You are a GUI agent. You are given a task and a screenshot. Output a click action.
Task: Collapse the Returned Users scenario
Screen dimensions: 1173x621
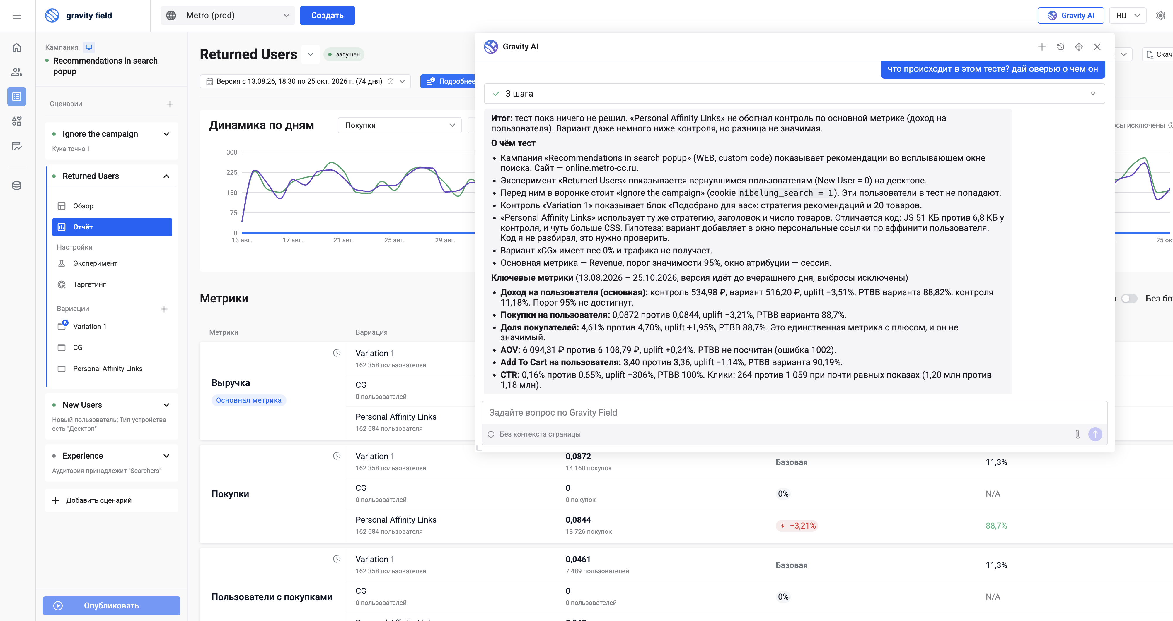(166, 176)
